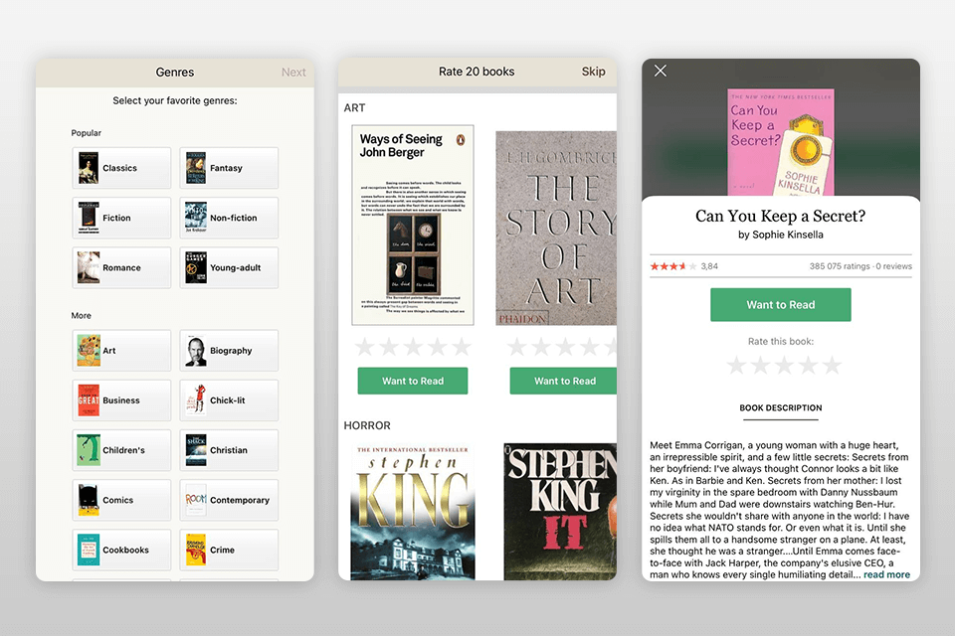The image size is (955, 636).
Task: Mark Can You Keep a Secret as Want to Read
Action: point(780,305)
